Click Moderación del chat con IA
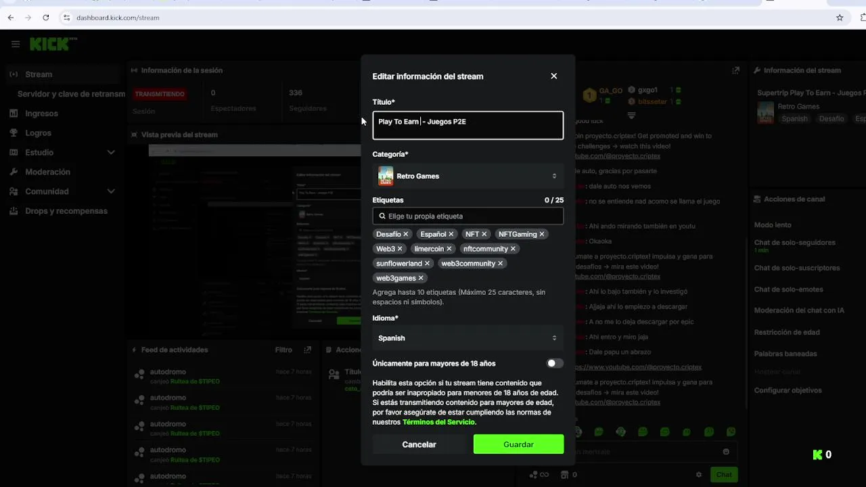Screen dimensions: 866x487 click(799, 310)
